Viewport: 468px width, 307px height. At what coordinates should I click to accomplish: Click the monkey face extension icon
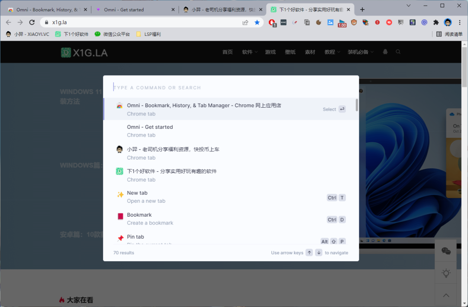coord(354,22)
